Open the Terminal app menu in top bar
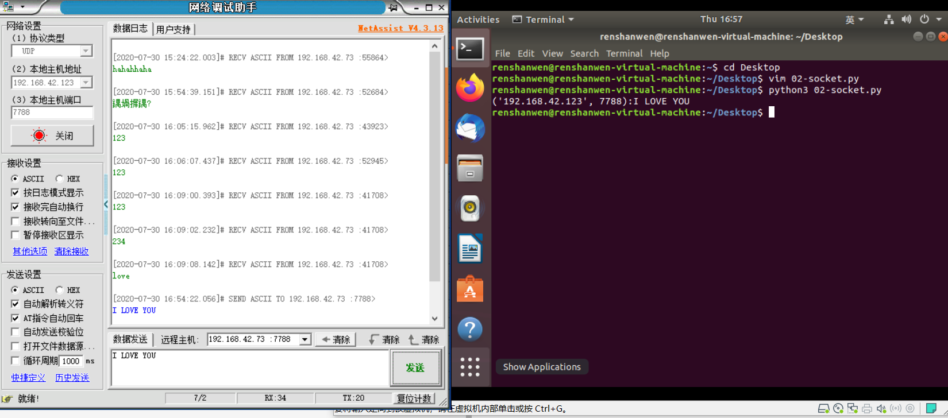948x418 pixels. click(543, 20)
